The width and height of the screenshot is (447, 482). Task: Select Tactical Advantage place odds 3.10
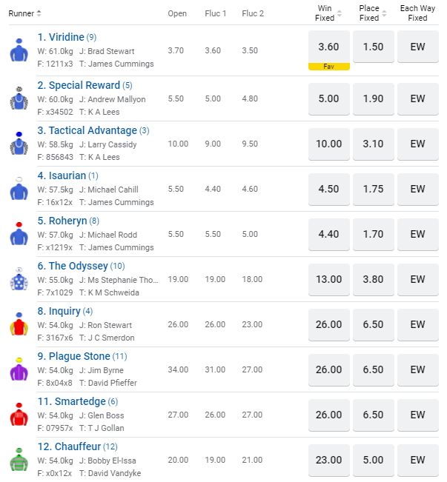coord(373,144)
